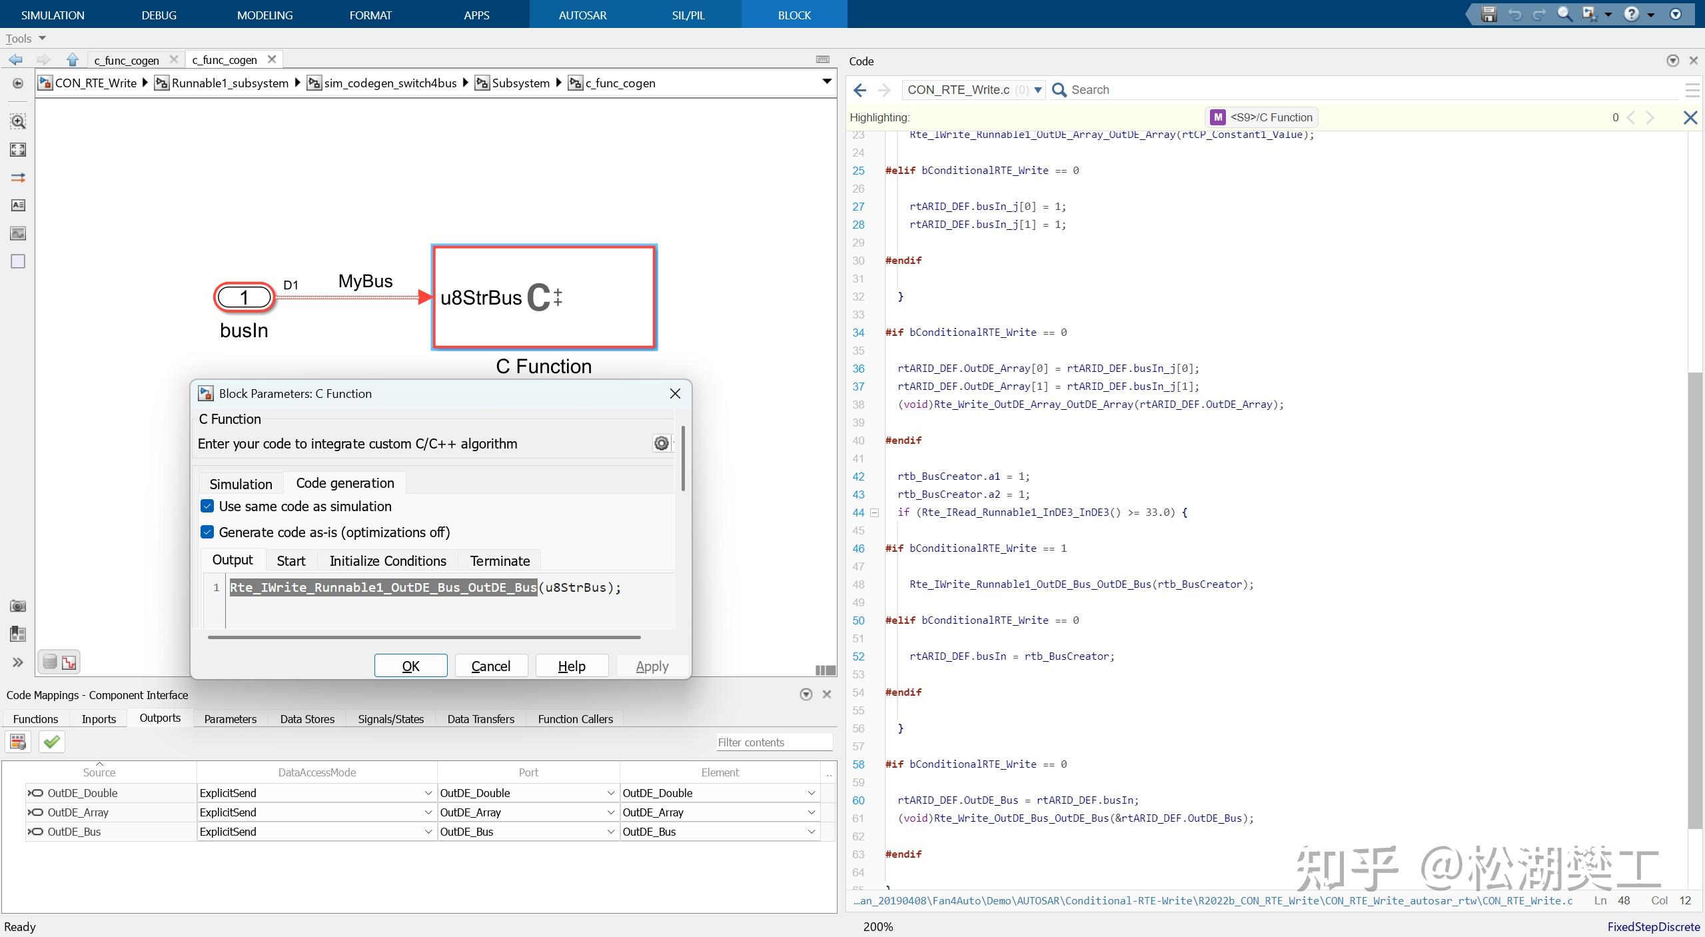Click the Fit to View icon
The image size is (1705, 937).
pyautogui.click(x=18, y=150)
